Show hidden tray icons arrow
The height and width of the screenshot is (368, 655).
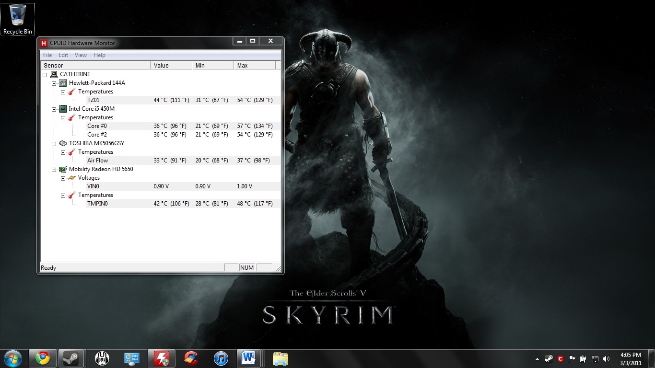click(538, 358)
